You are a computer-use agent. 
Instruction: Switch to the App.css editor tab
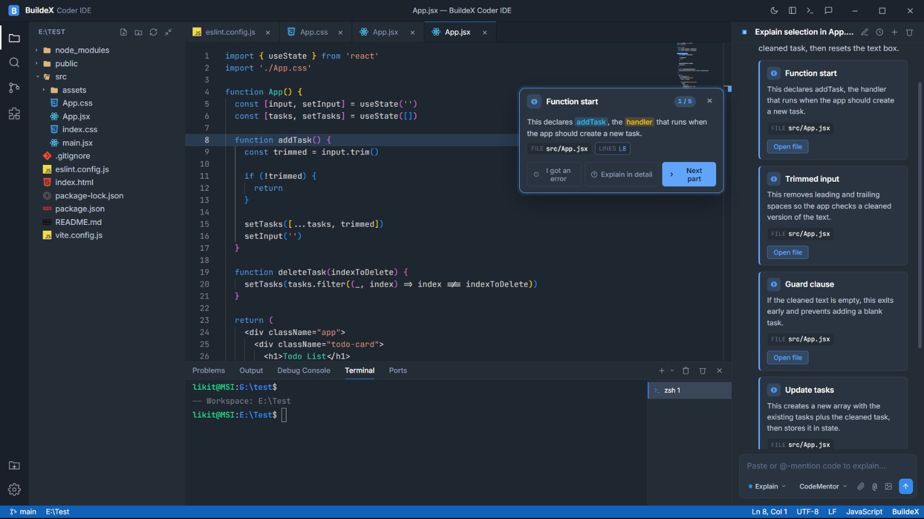coord(314,32)
